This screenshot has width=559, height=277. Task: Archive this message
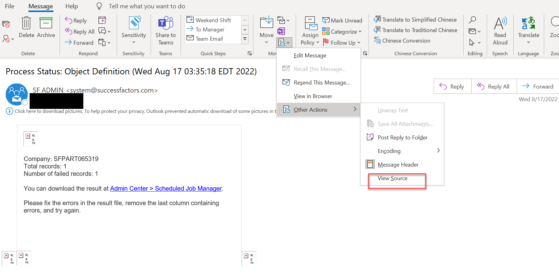pyautogui.click(x=46, y=27)
